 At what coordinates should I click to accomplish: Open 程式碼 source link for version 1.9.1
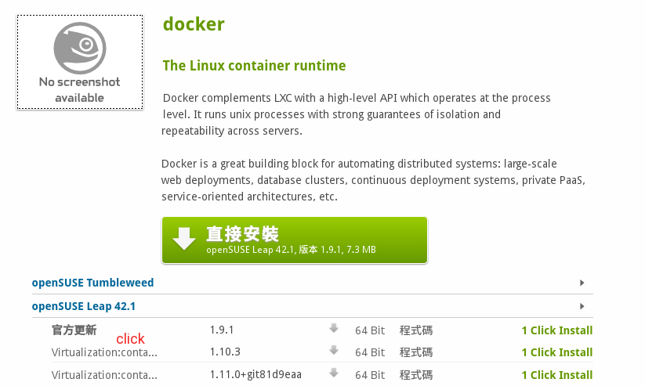[416, 330]
